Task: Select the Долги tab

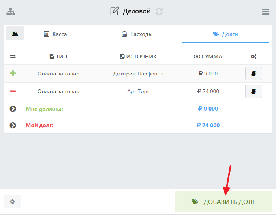Action: (225, 34)
